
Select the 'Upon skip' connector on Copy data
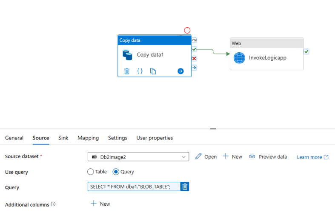pyautogui.click(x=194, y=40)
